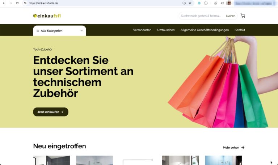Bookmark the page with star icon
The width and height of the screenshot is (278, 165).
(190, 3)
